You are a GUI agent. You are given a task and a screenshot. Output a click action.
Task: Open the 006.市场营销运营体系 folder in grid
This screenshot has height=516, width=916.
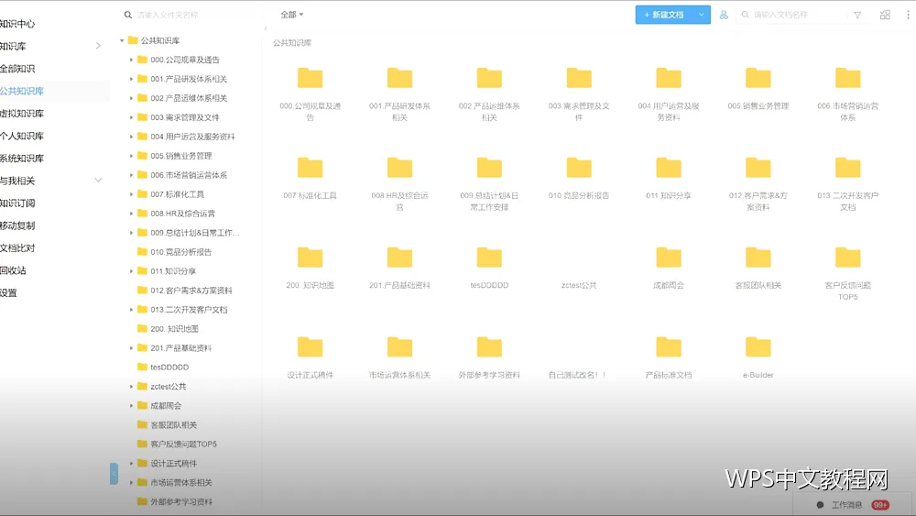(847, 78)
